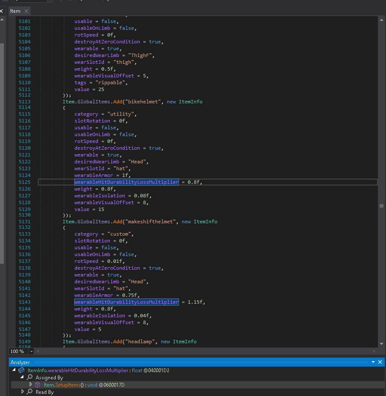Click wearableHitDurabilityLossMultiplier on line 5125

coord(126,182)
